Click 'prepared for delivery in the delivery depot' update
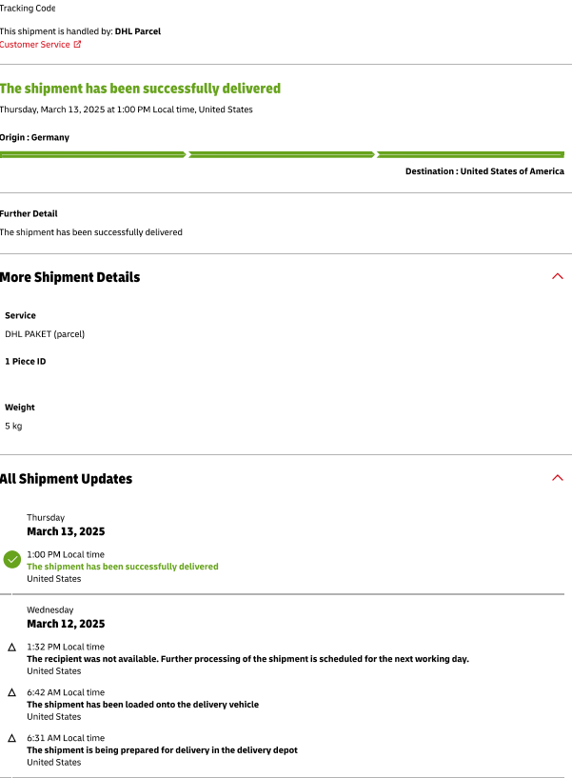The width and height of the screenshot is (572, 778). pyautogui.click(x=162, y=750)
